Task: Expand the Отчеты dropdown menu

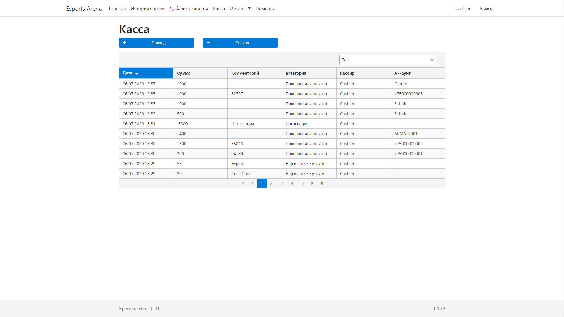Action: tap(240, 9)
